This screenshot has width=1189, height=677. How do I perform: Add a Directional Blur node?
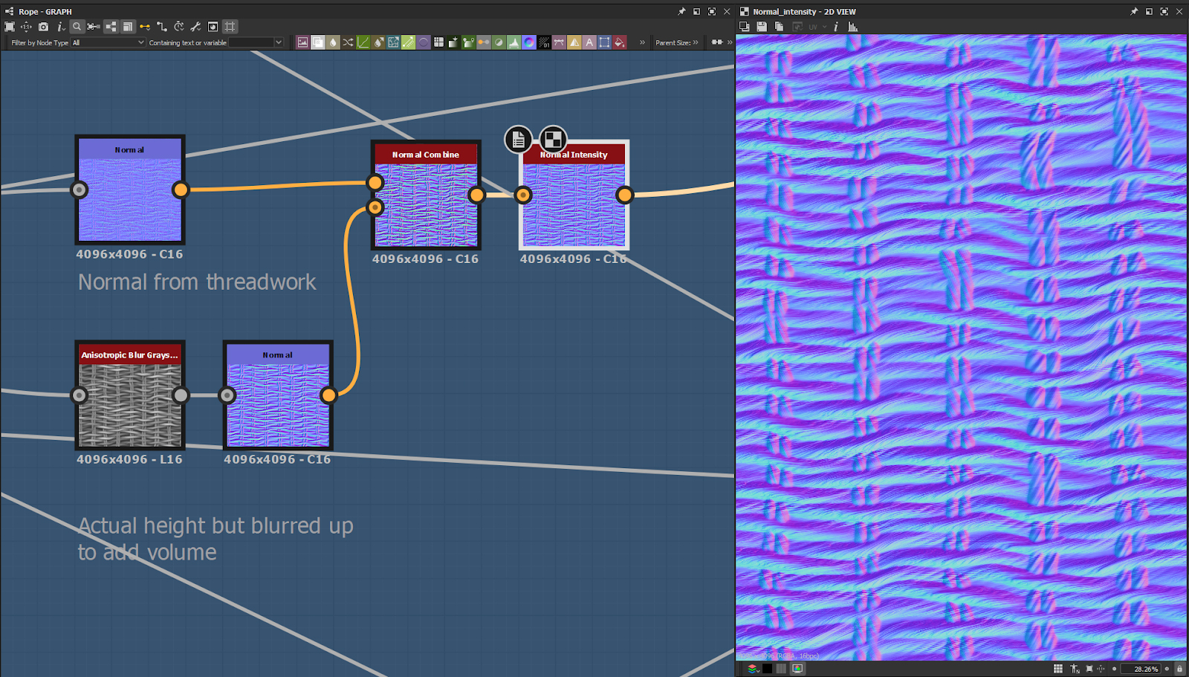[x=378, y=42]
